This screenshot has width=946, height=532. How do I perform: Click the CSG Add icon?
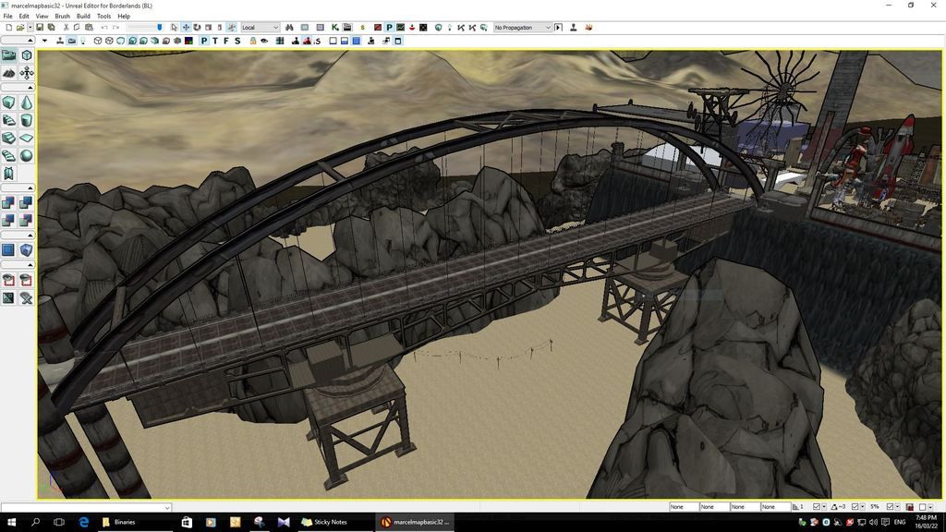pos(8,202)
